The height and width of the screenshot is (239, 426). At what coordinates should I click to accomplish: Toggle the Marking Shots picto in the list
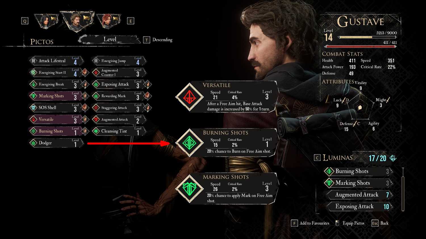56,96
